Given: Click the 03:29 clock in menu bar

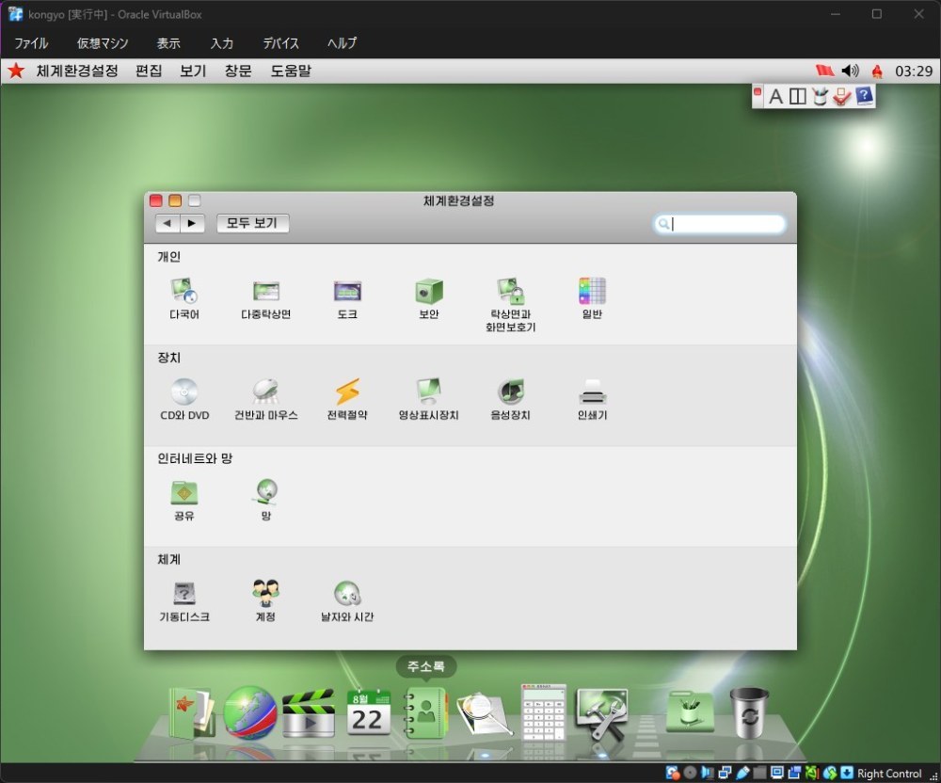Looking at the screenshot, I should click(x=914, y=72).
